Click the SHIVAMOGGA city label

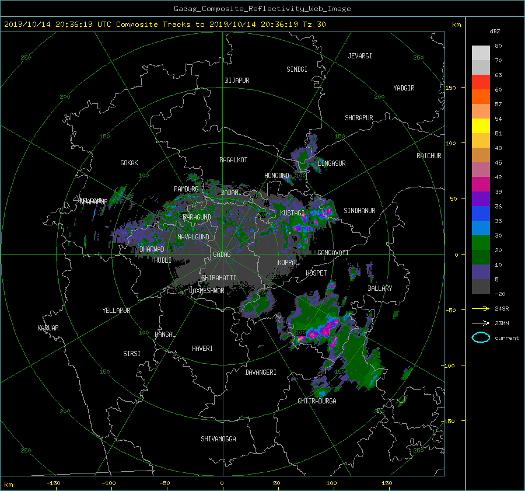coord(218,439)
